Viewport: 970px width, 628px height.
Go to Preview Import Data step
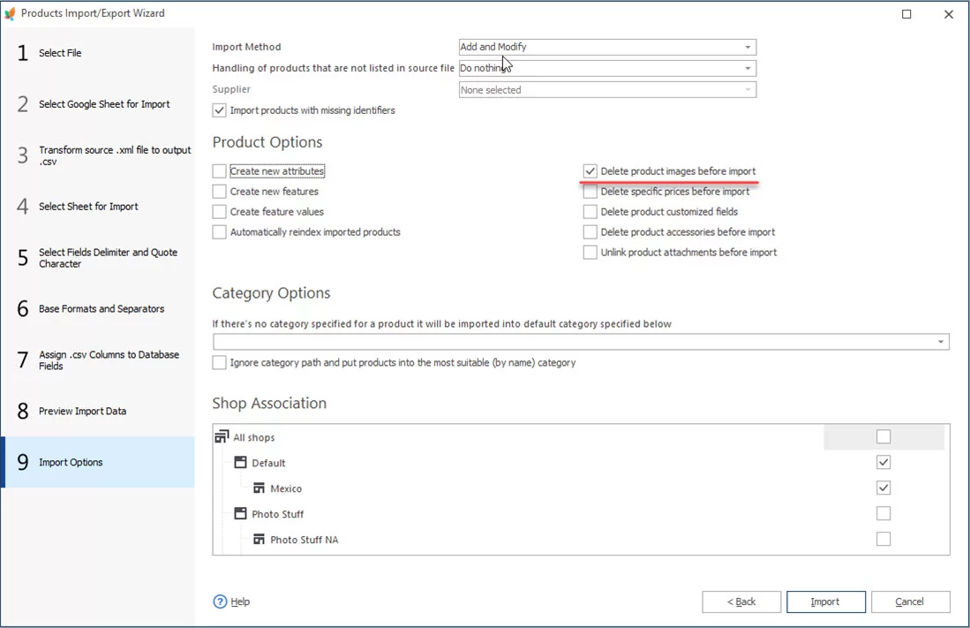[x=82, y=412]
